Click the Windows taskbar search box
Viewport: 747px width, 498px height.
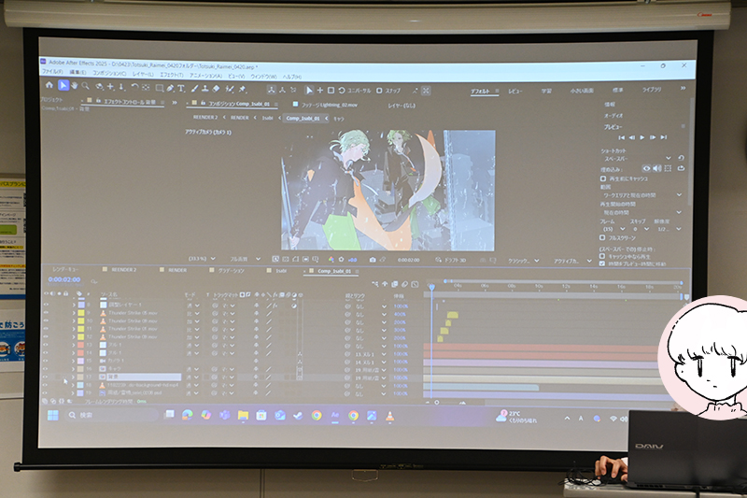point(111,415)
